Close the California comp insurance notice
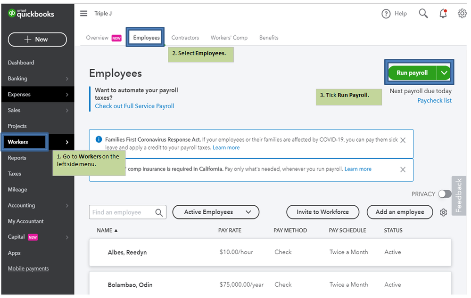The height and width of the screenshot is (298, 471). coord(403,169)
